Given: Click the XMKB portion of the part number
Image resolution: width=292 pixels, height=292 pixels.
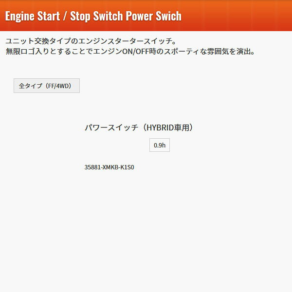Looking at the screenshot, I should pos(110,167).
